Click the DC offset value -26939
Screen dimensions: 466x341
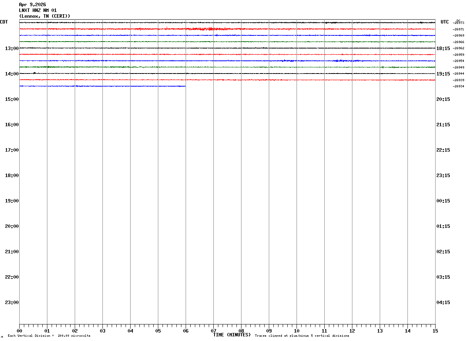458,80
